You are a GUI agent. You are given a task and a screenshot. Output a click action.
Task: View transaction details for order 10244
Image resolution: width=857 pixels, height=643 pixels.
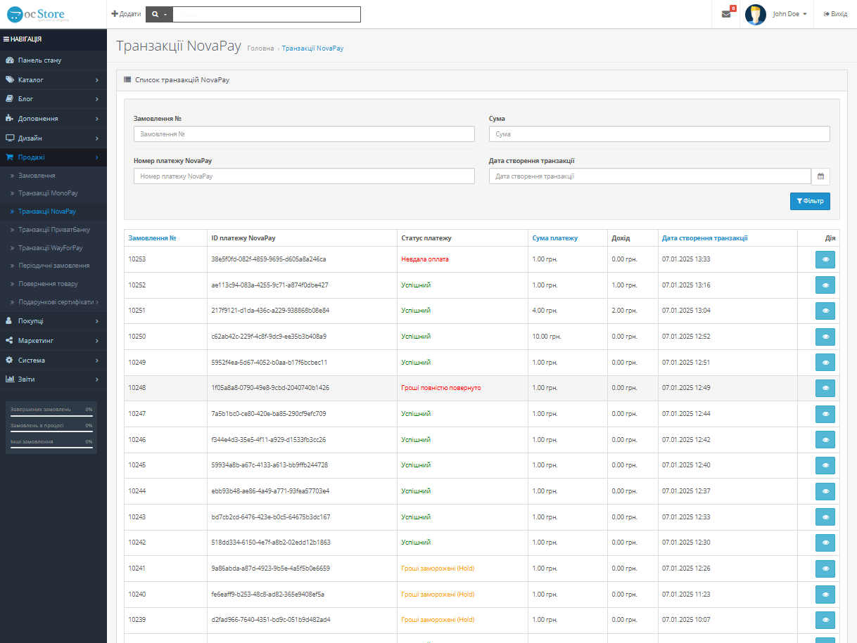click(x=825, y=491)
